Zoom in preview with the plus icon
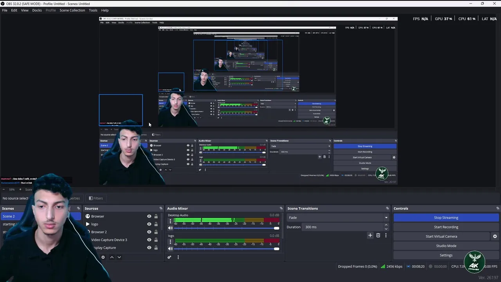Viewport: 501px width, 282px height. point(20,190)
